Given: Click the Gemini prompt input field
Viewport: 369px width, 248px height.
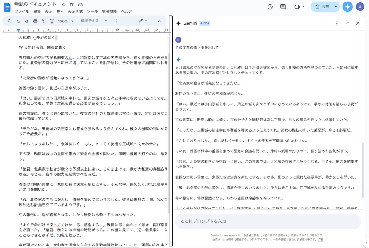Looking at the screenshot, I should pos(268,221).
